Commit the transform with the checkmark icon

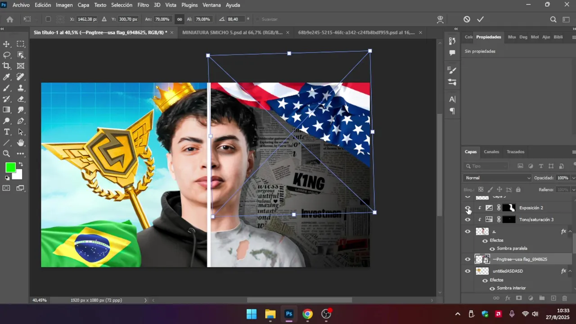click(480, 19)
